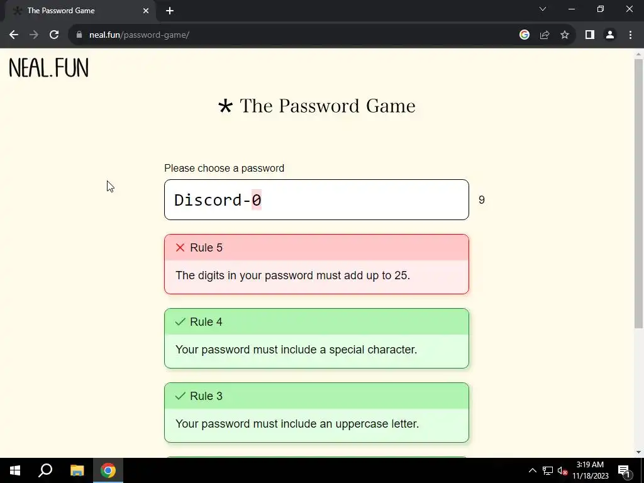Viewport: 644px width, 483px height.
Task: Click 'must include an uppercase letter' text
Action: [x=297, y=424]
